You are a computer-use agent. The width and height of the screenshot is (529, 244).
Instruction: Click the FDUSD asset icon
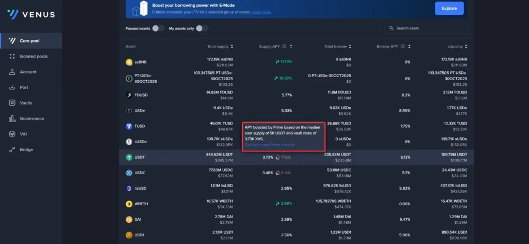[129, 95]
